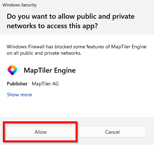154x145 pixels.
Task: Click the word 'public' in the heading
Action: click(x=87, y=17)
